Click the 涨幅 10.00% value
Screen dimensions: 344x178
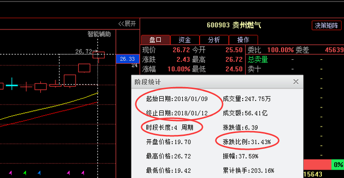tap(179, 69)
